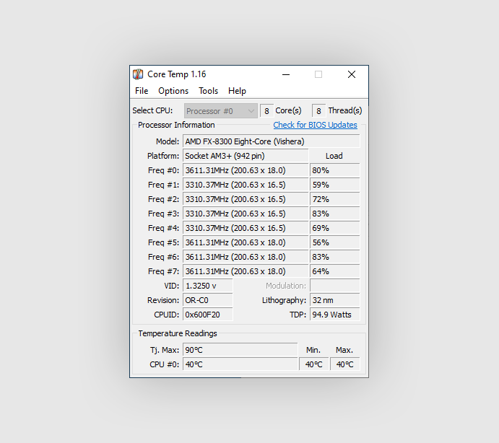The height and width of the screenshot is (443, 499).
Task: Click the Platform field showing Socket AM3+
Action: [245, 156]
